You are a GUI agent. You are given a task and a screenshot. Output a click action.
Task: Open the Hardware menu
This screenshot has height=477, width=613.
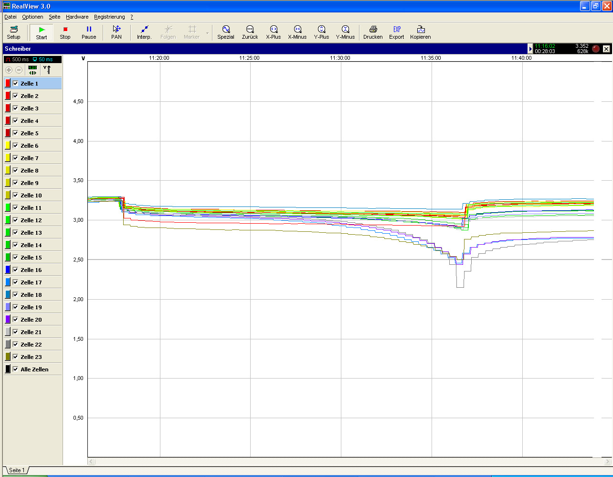pyautogui.click(x=77, y=17)
